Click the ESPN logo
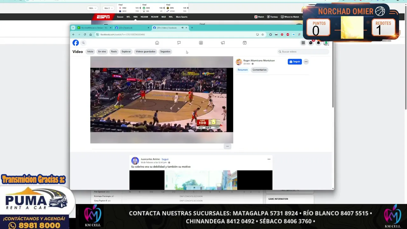Viewport: 407px width, 229px height. (x=103, y=17)
